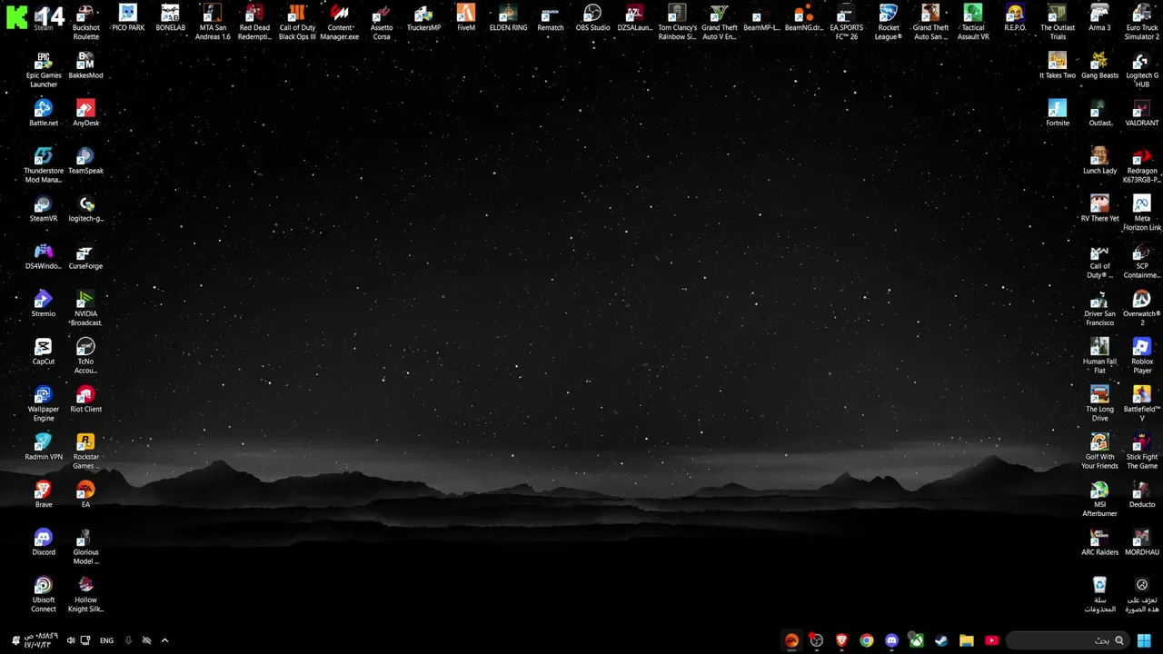Open the Roblox Player shortcut

[x=1142, y=356]
